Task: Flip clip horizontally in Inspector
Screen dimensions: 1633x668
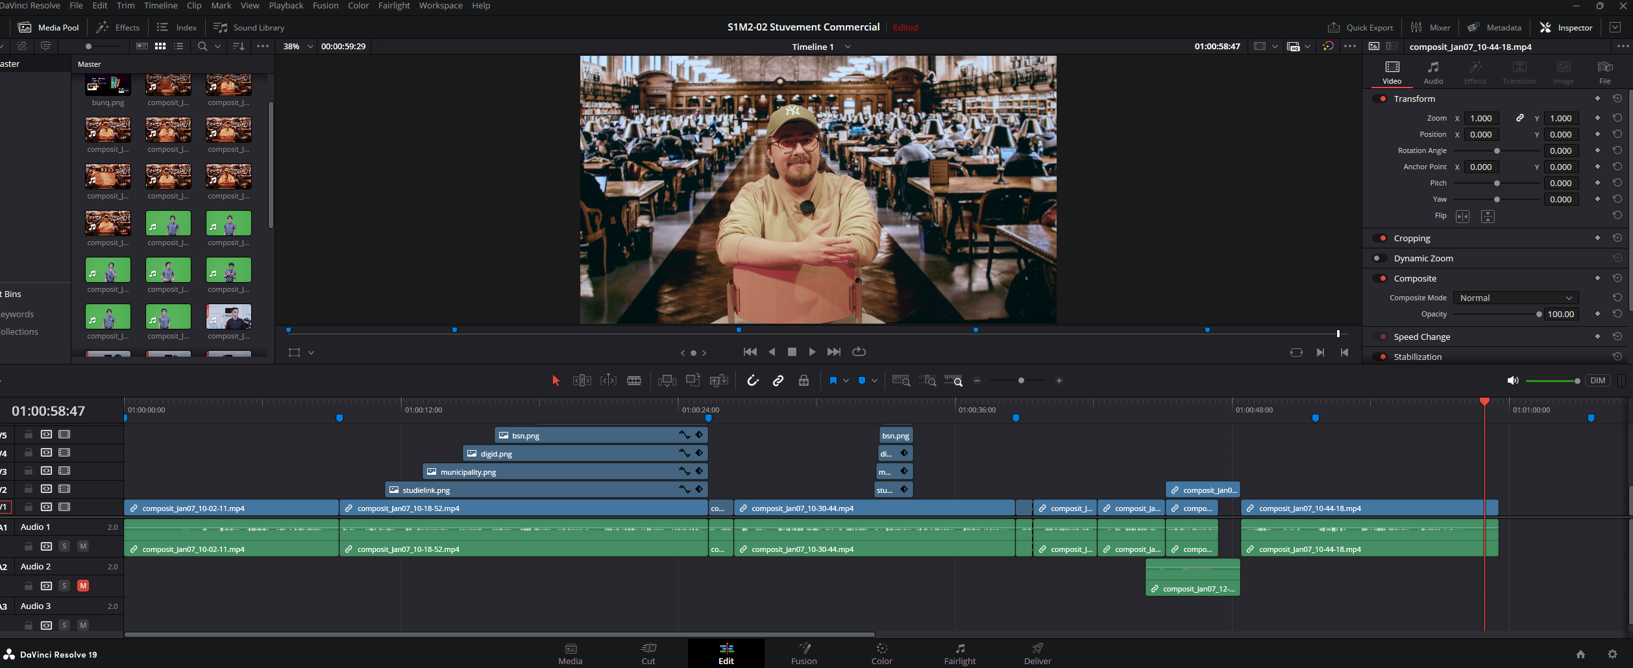Action: pyautogui.click(x=1462, y=216)
